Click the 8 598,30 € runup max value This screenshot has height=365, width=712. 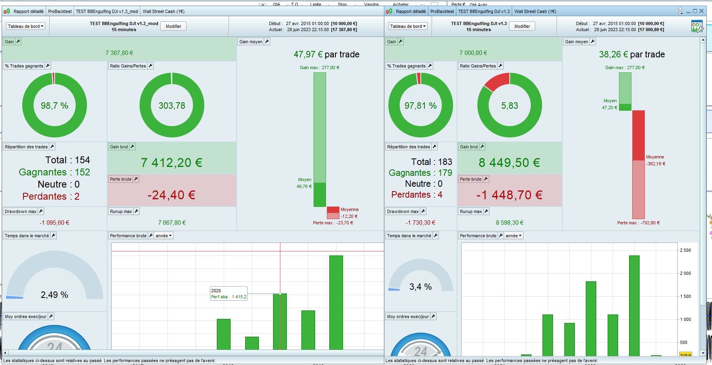click(x=510, y=223)
